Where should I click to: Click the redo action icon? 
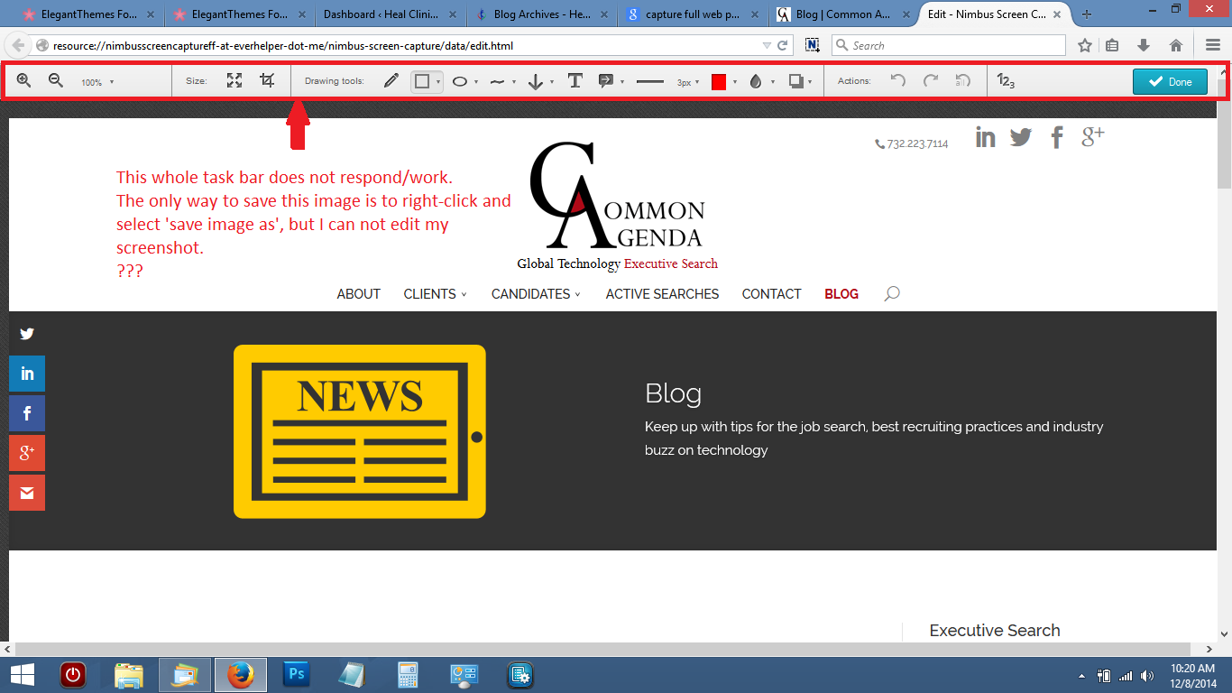(x=931, y=81)
